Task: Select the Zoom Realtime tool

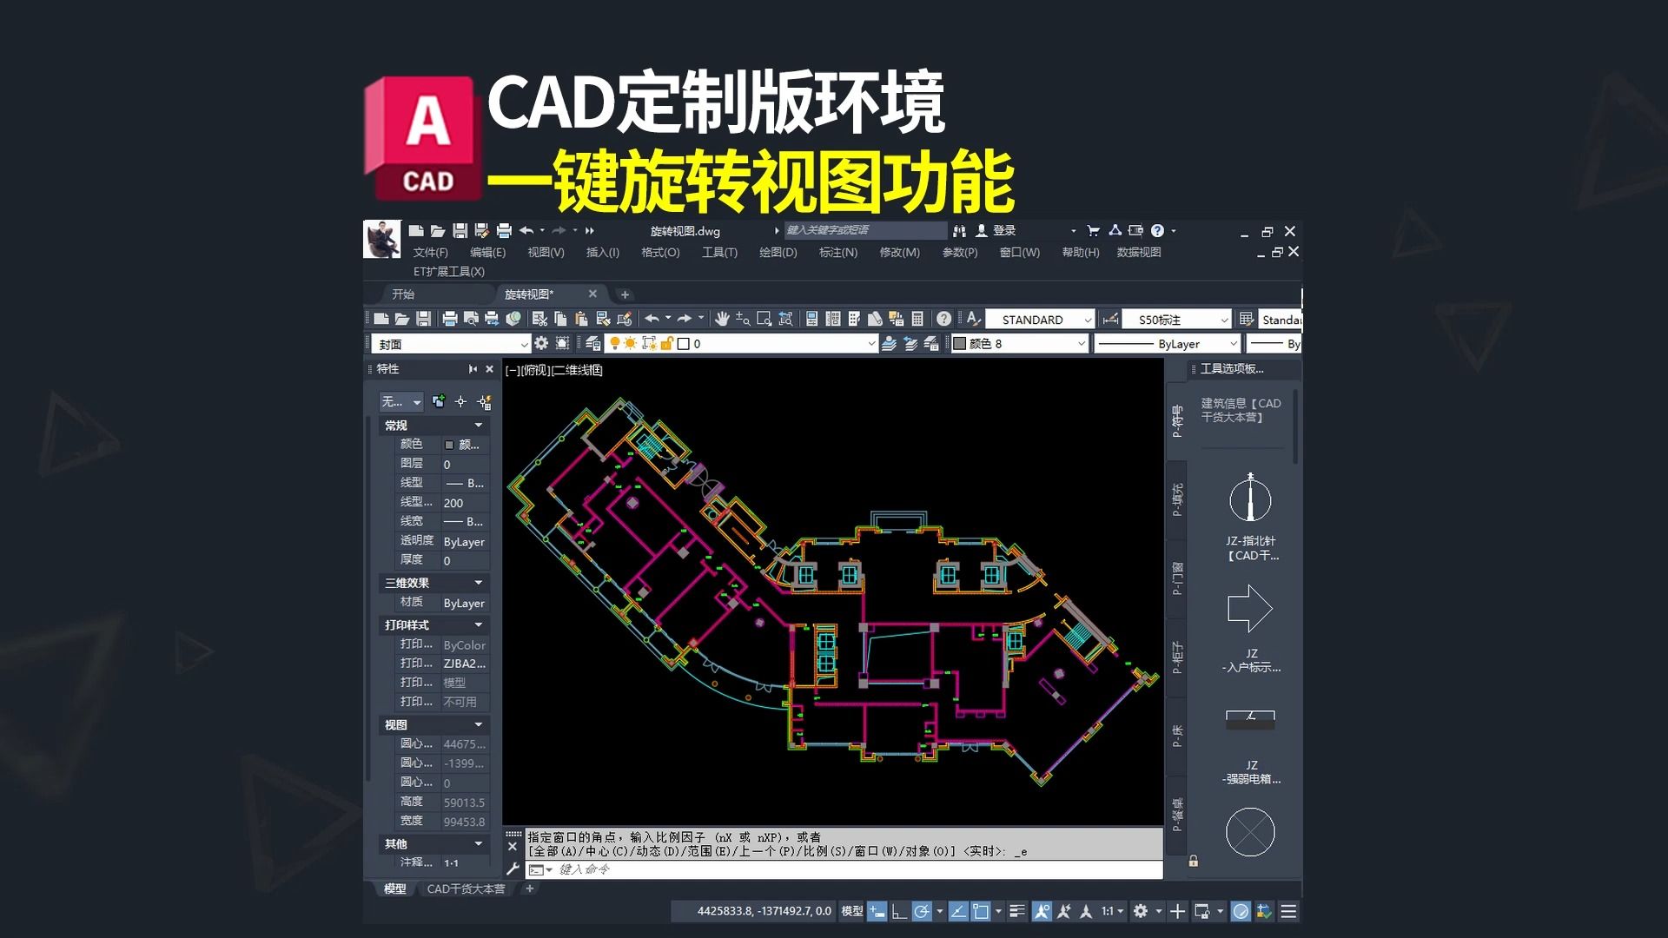Action: 743,319
